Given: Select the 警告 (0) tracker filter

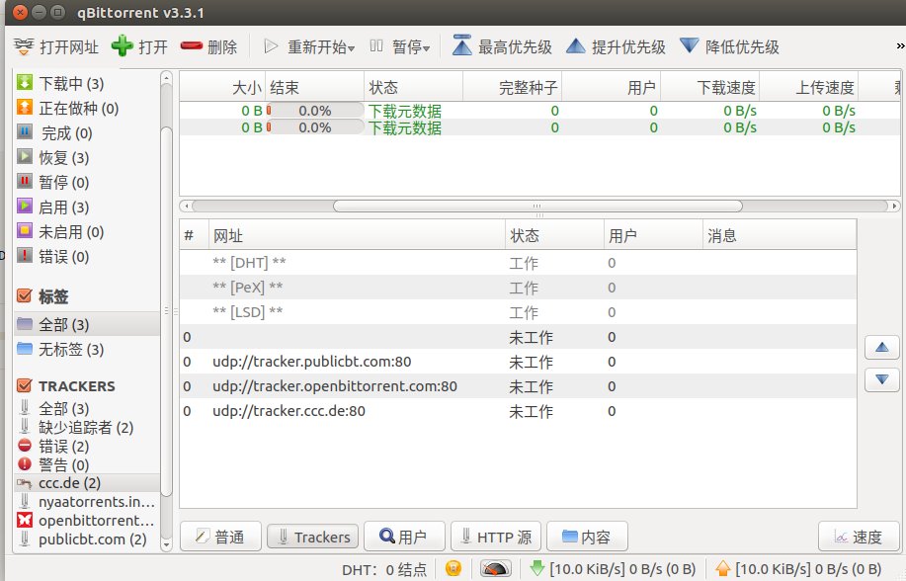Looking at the screenshot, I should pos(87,464).
